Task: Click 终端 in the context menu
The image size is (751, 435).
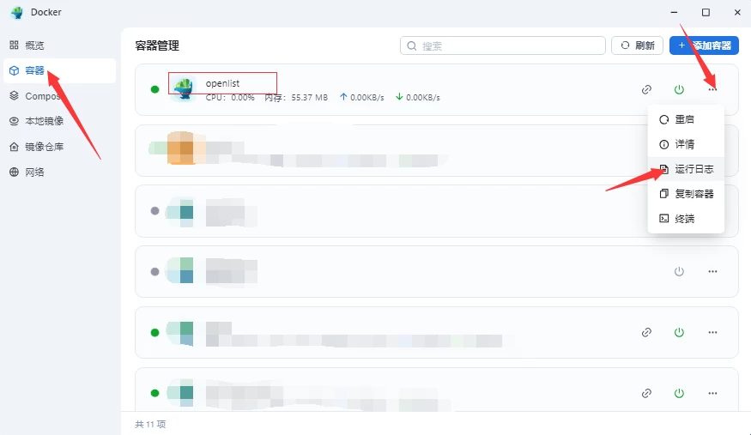Action: pos(686,219)
